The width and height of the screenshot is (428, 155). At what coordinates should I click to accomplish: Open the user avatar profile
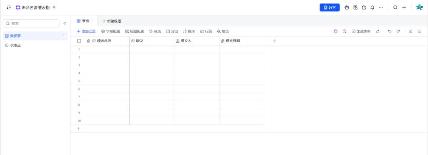click(419, 8)
